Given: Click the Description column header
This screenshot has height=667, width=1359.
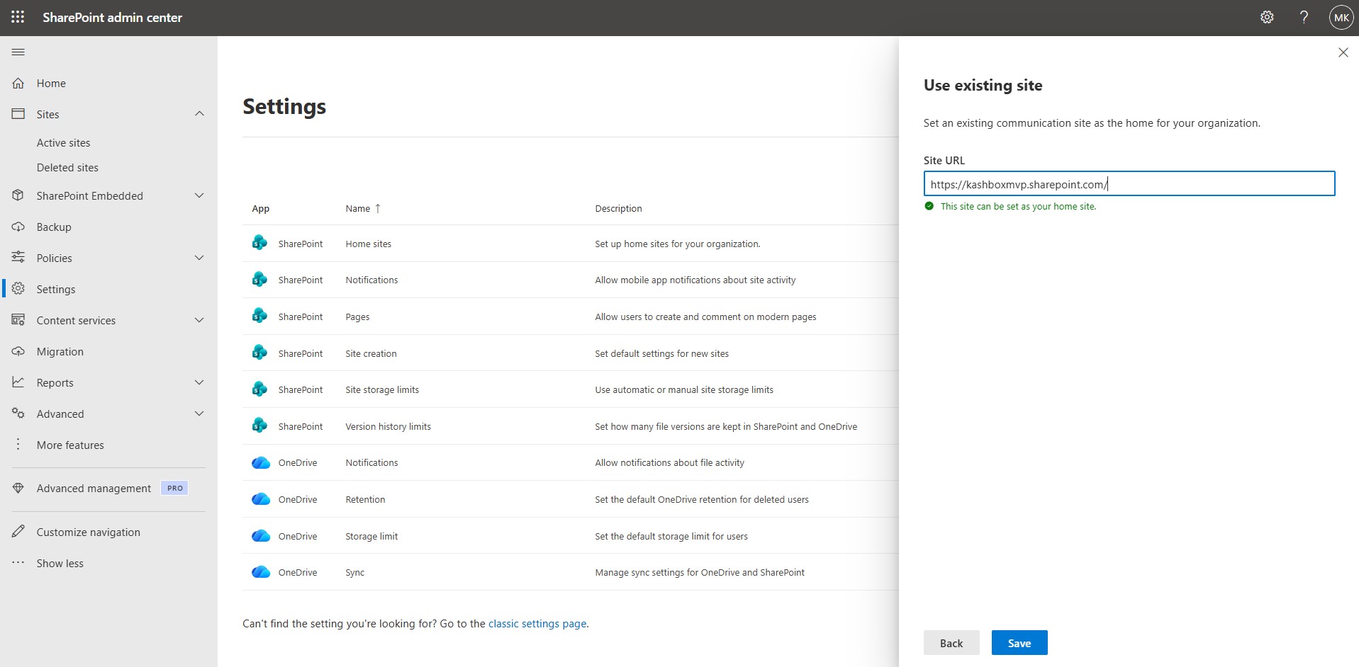Looking at the screenshot, I should [618, 208].
